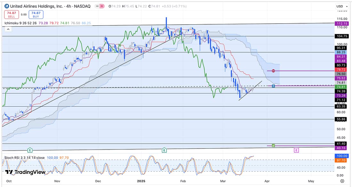Click the TradingView logo
The image size is (352, 187).
point(25,172)
